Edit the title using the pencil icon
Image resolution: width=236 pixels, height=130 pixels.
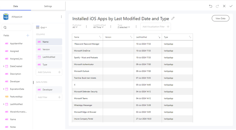173,19
